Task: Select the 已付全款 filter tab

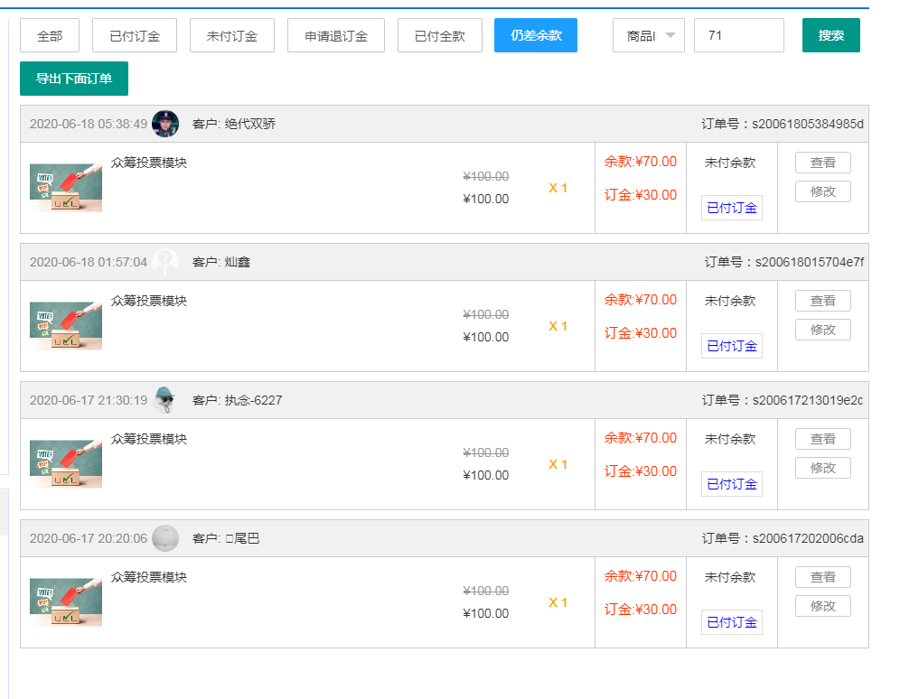Action: (x=440, y=35)
